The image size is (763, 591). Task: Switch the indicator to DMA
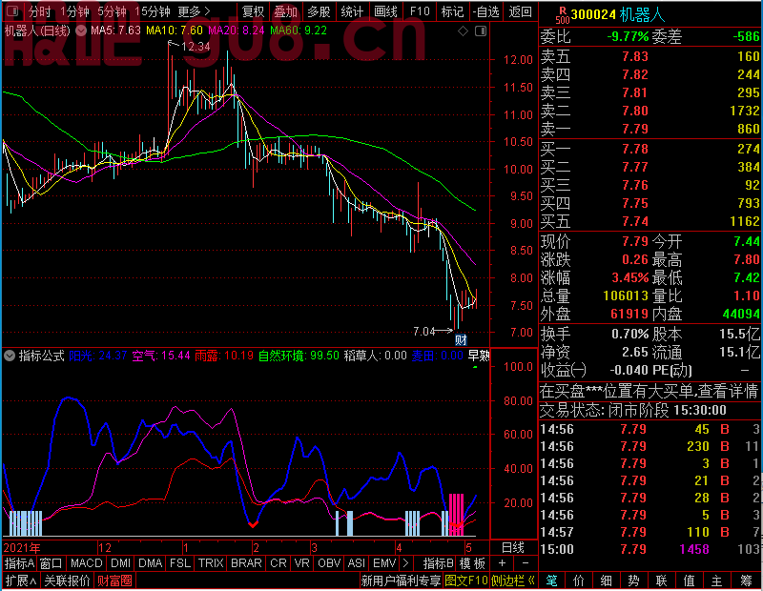[151, 563]
